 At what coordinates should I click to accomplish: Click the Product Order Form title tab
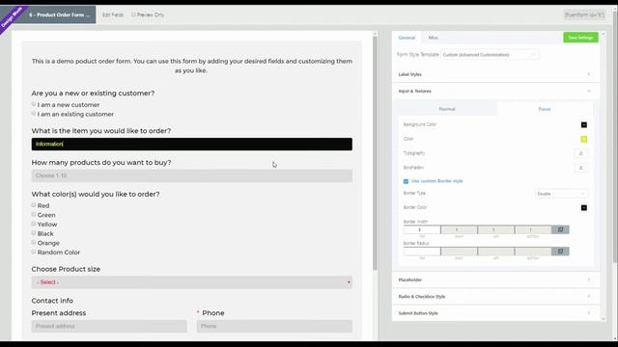[x=59, y=15]
